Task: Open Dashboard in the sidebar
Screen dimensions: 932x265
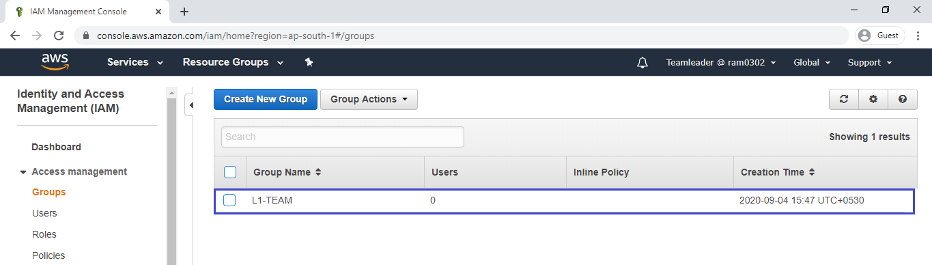Action: click(56, 147)
